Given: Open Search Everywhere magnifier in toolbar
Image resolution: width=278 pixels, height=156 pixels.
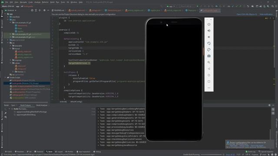Looking at the screenshot, I should (x=272, y=6).
